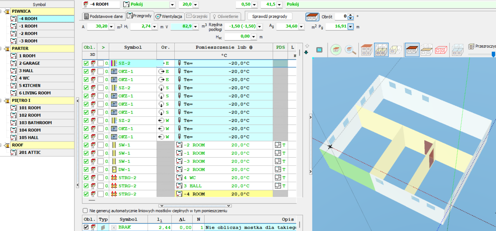Click the solid multi-storey building view icon

click(366, 50)
